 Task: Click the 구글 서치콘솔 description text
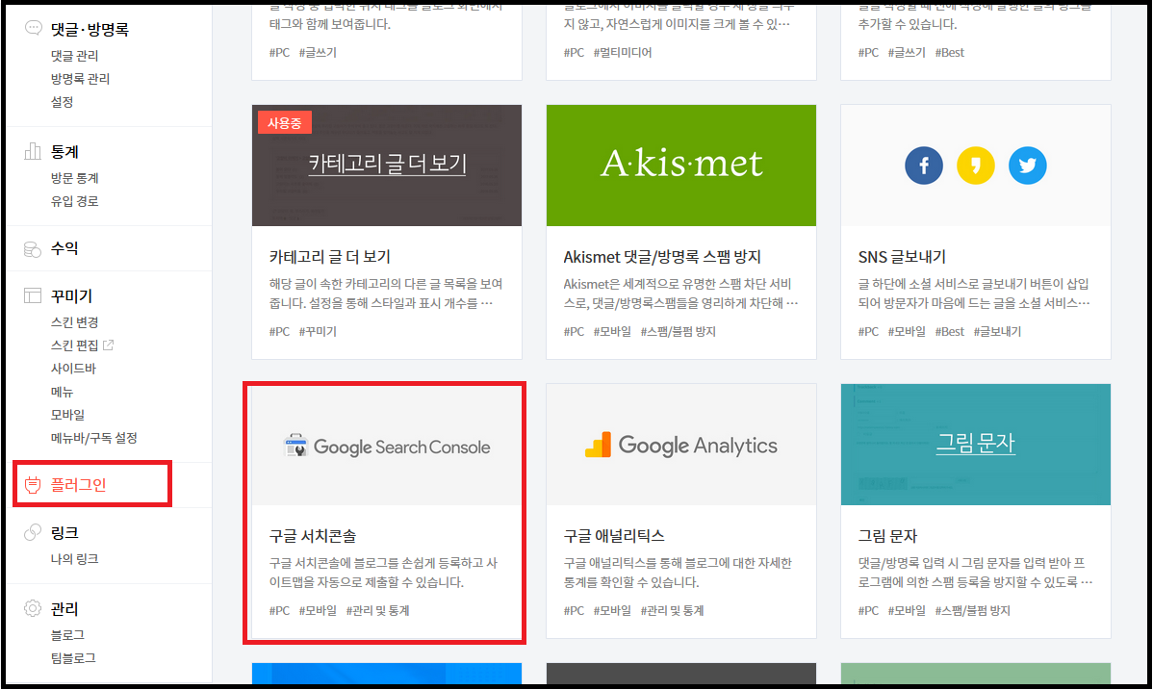(383, 573)
